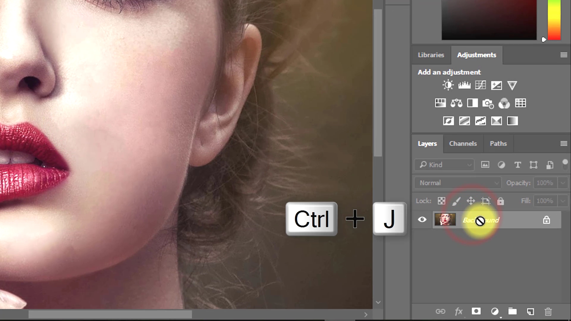Image resolution: width=571 pixels, height=321 pixels.
Task: Open the Normal blend mode dropdown
Action: (458, 183)
